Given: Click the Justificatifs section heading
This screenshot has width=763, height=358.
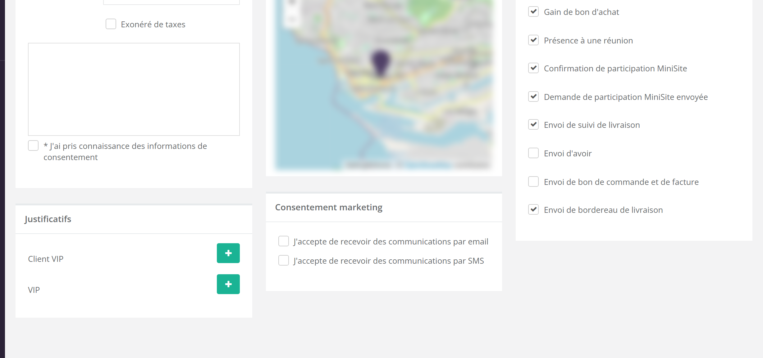Looking at the screenshot, I should 48,219.
